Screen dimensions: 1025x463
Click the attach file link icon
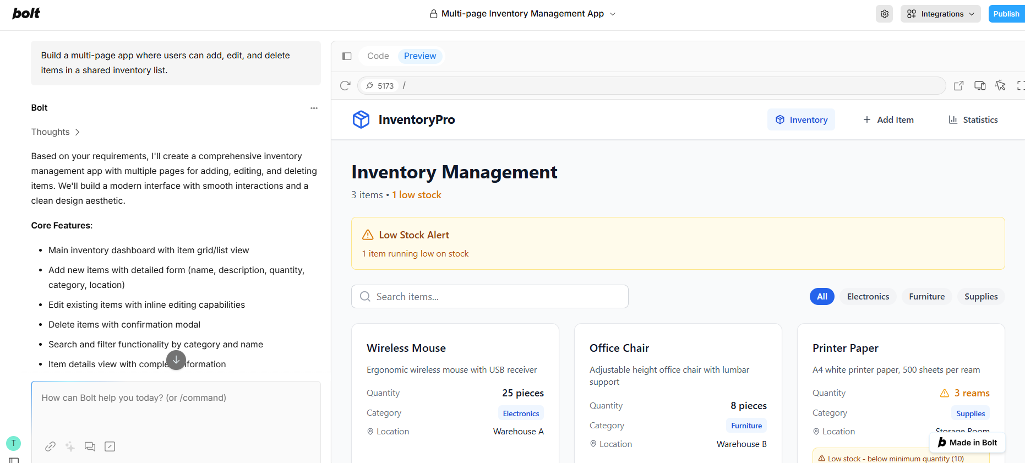50,446
